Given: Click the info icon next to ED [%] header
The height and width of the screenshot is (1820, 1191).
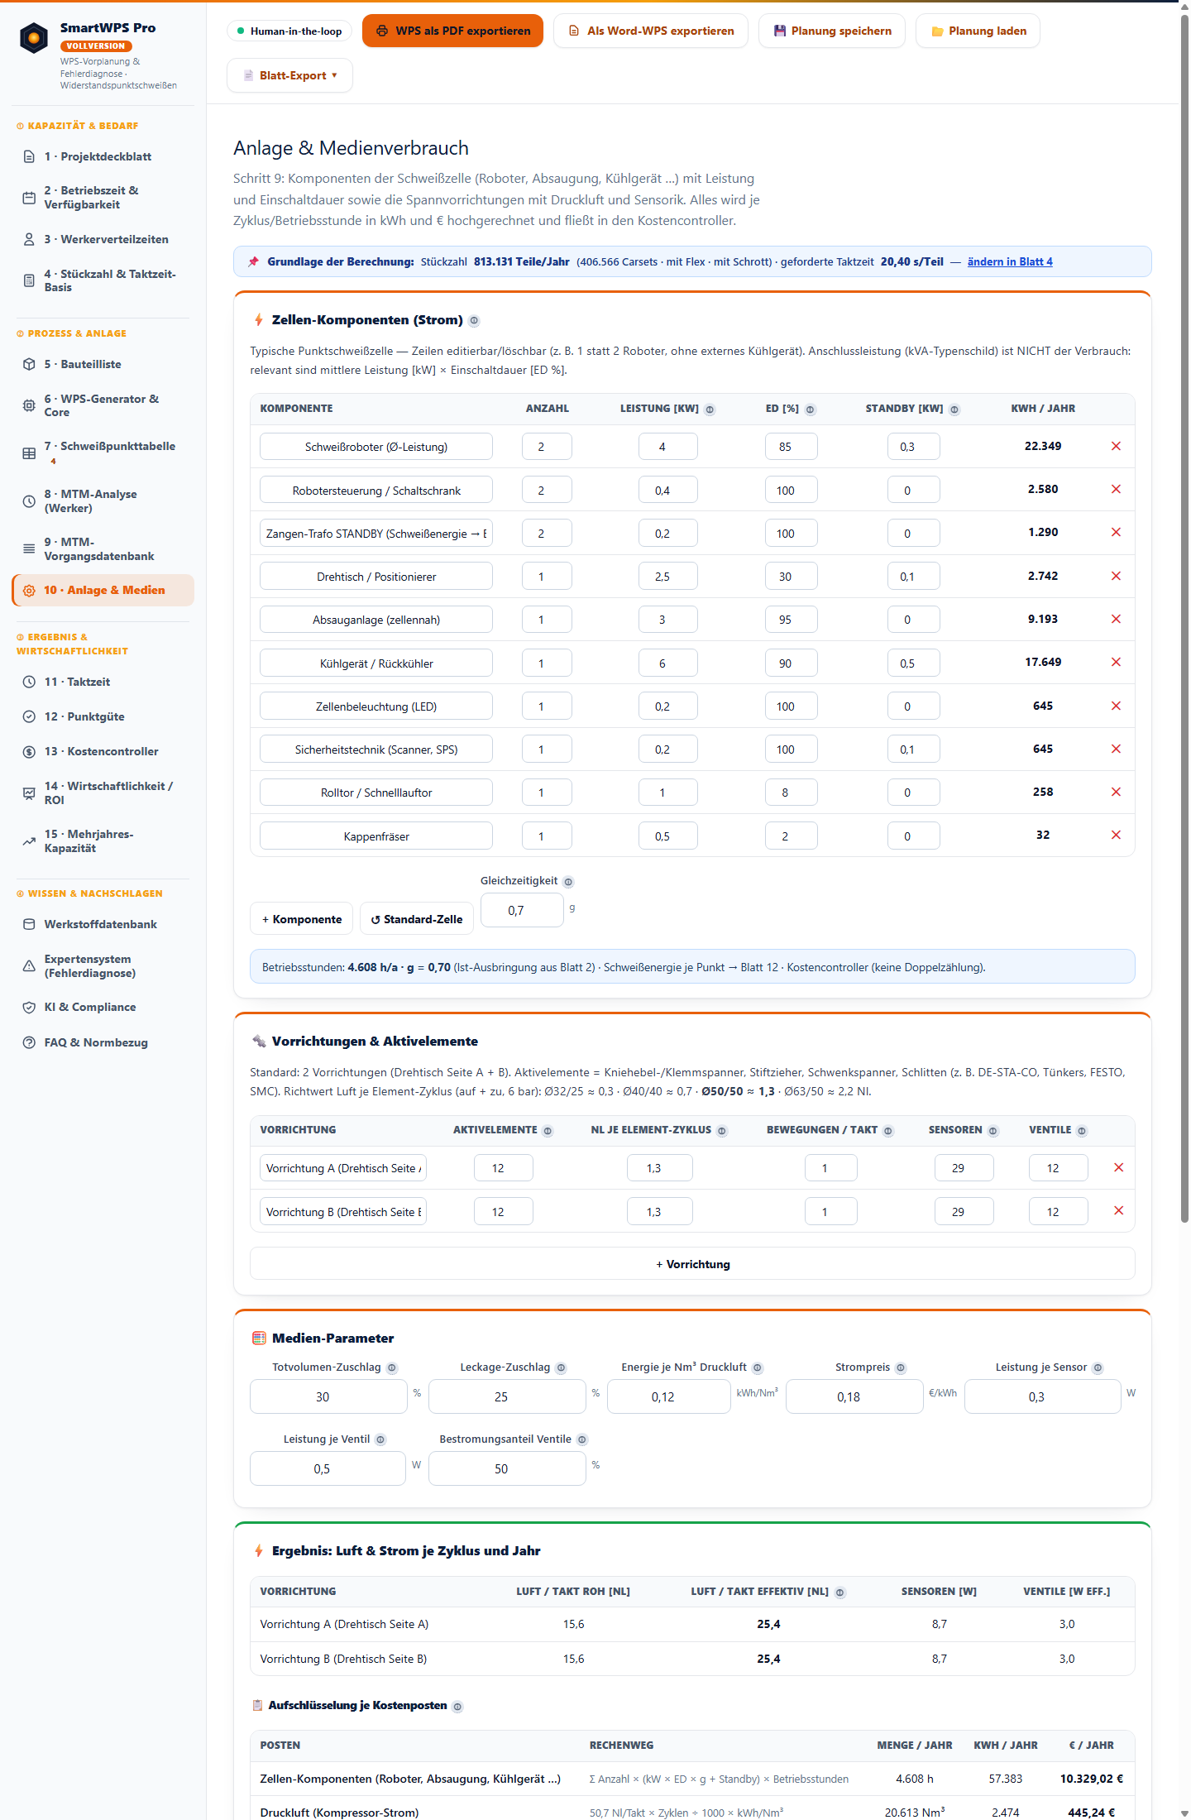Looking at the screenshot, I should (x=811, y=409).
